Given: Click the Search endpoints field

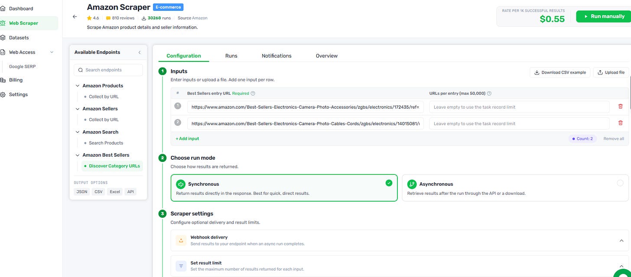Looking at the screenshot, I should [108, 70].
